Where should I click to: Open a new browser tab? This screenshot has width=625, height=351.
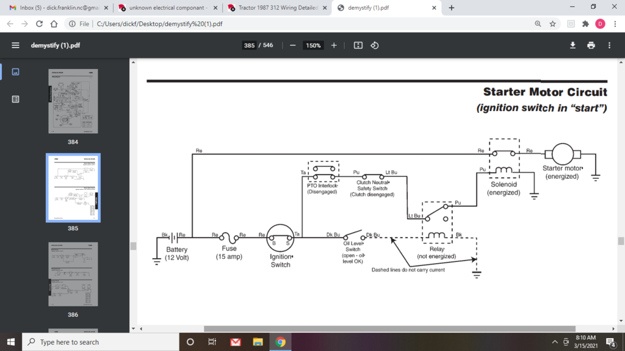point(452,8)
